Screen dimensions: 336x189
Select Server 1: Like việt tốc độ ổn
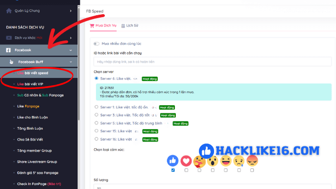[x=96, y=107]
